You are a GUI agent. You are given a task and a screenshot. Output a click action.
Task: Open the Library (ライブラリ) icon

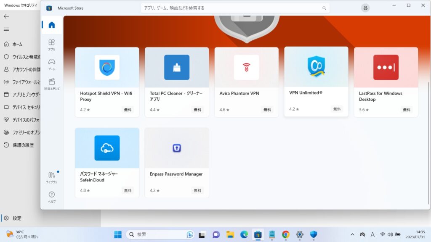52,177
